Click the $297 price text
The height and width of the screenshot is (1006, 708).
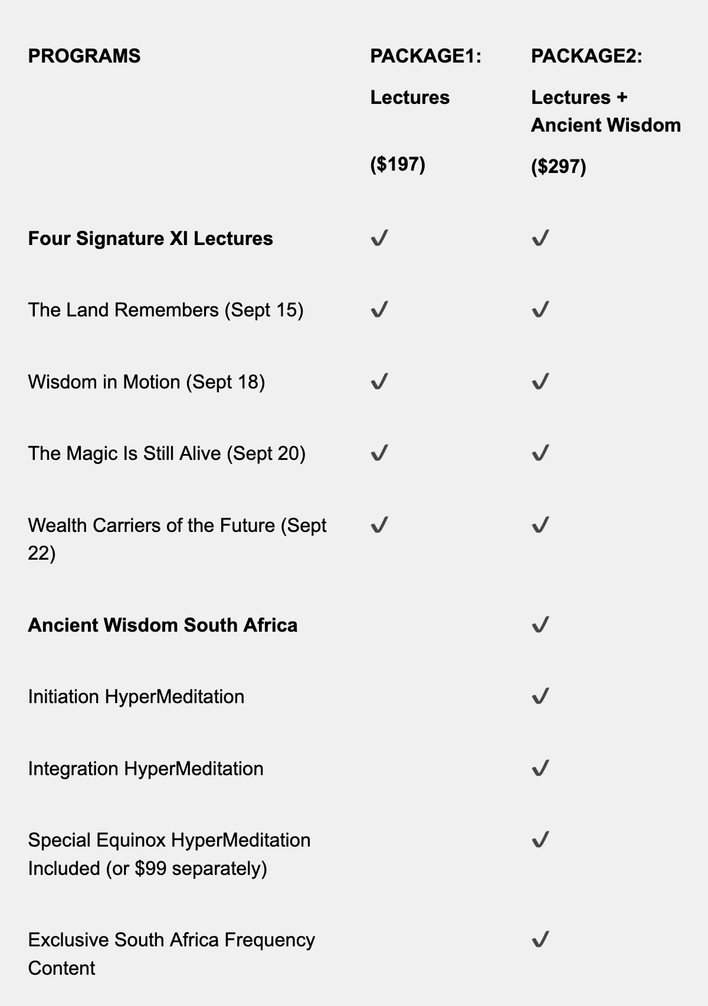(x=559, y=167)
